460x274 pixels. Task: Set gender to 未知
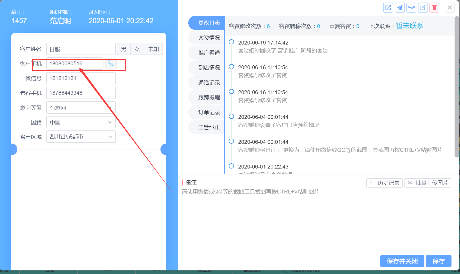[x=153, y=49]
